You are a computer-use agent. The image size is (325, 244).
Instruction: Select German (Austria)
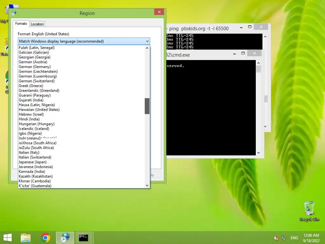[x=81, y=62]
